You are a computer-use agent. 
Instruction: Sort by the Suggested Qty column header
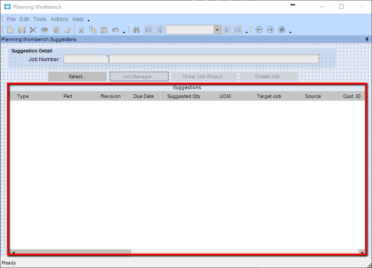[x=183, y=96]
